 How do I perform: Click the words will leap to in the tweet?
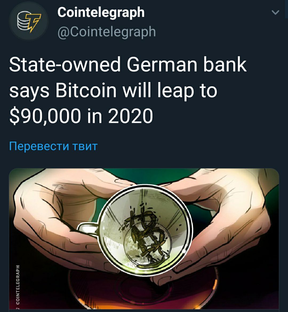pos(170,90)
